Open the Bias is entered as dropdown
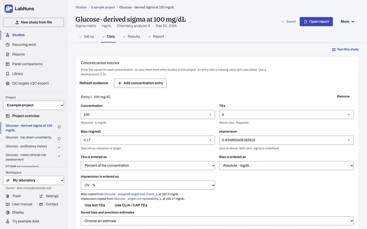Image resolution: width=367 pixels, height=229 pixels. point(286,166)
